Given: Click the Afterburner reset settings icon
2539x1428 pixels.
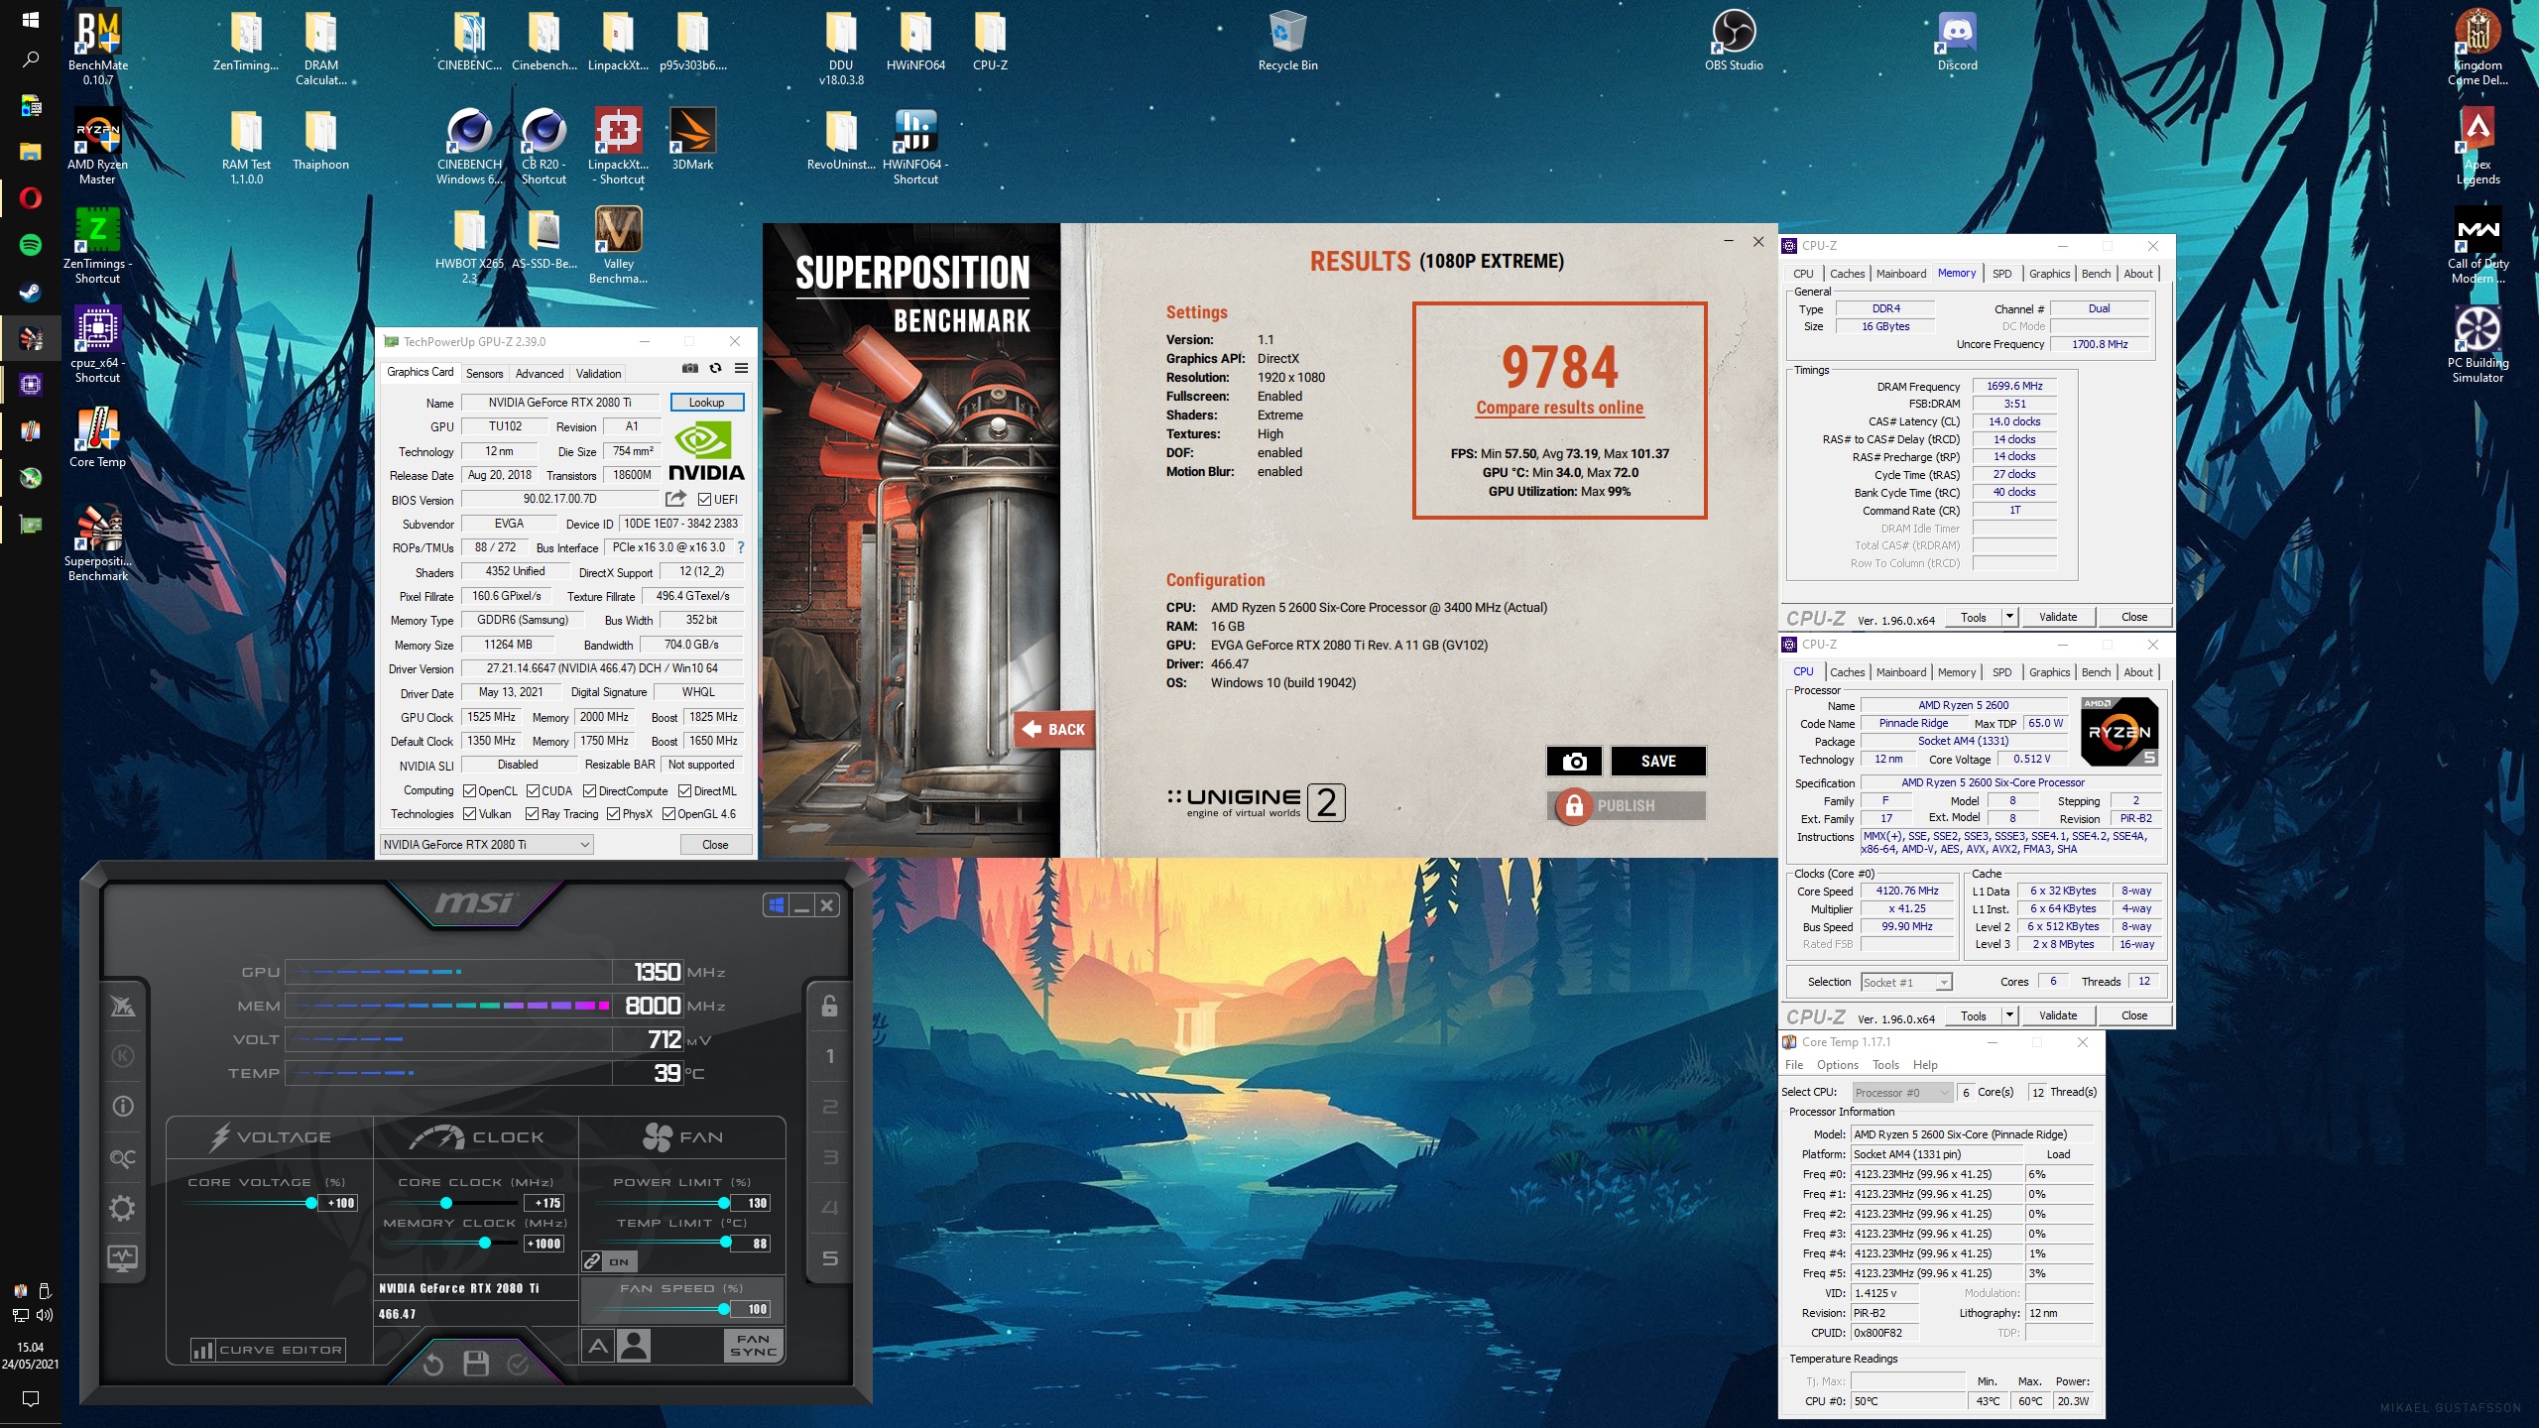Looking at the screenshot, I should pos(432,1366).
